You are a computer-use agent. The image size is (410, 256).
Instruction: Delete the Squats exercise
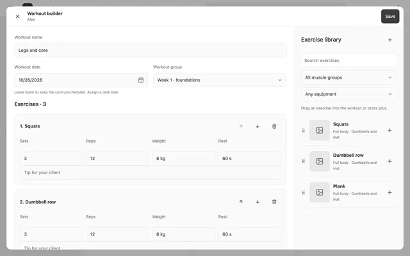[x=274, y=126]
